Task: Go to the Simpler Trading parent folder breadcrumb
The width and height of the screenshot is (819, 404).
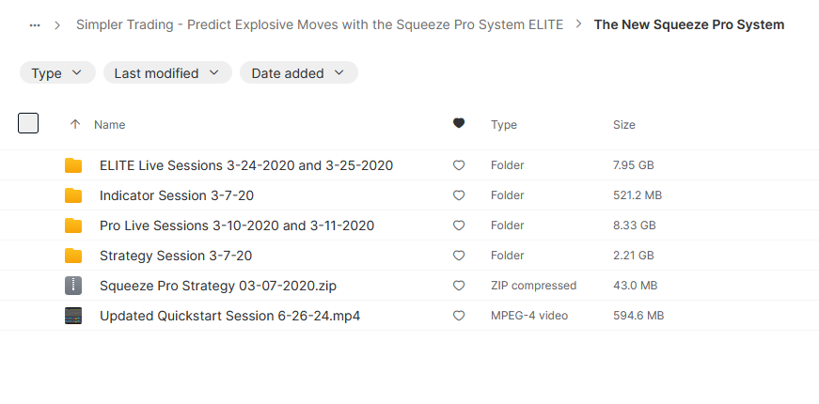Action: (320, 24)
